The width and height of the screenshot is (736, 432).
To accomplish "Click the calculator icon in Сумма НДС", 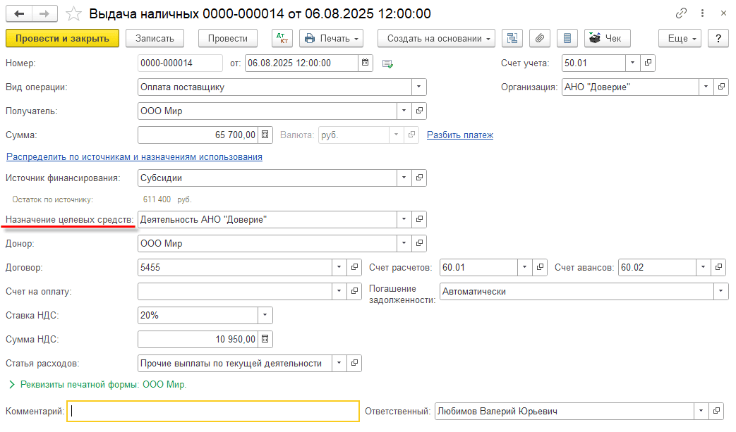I will pyautogui.click(x=265, y=339).
